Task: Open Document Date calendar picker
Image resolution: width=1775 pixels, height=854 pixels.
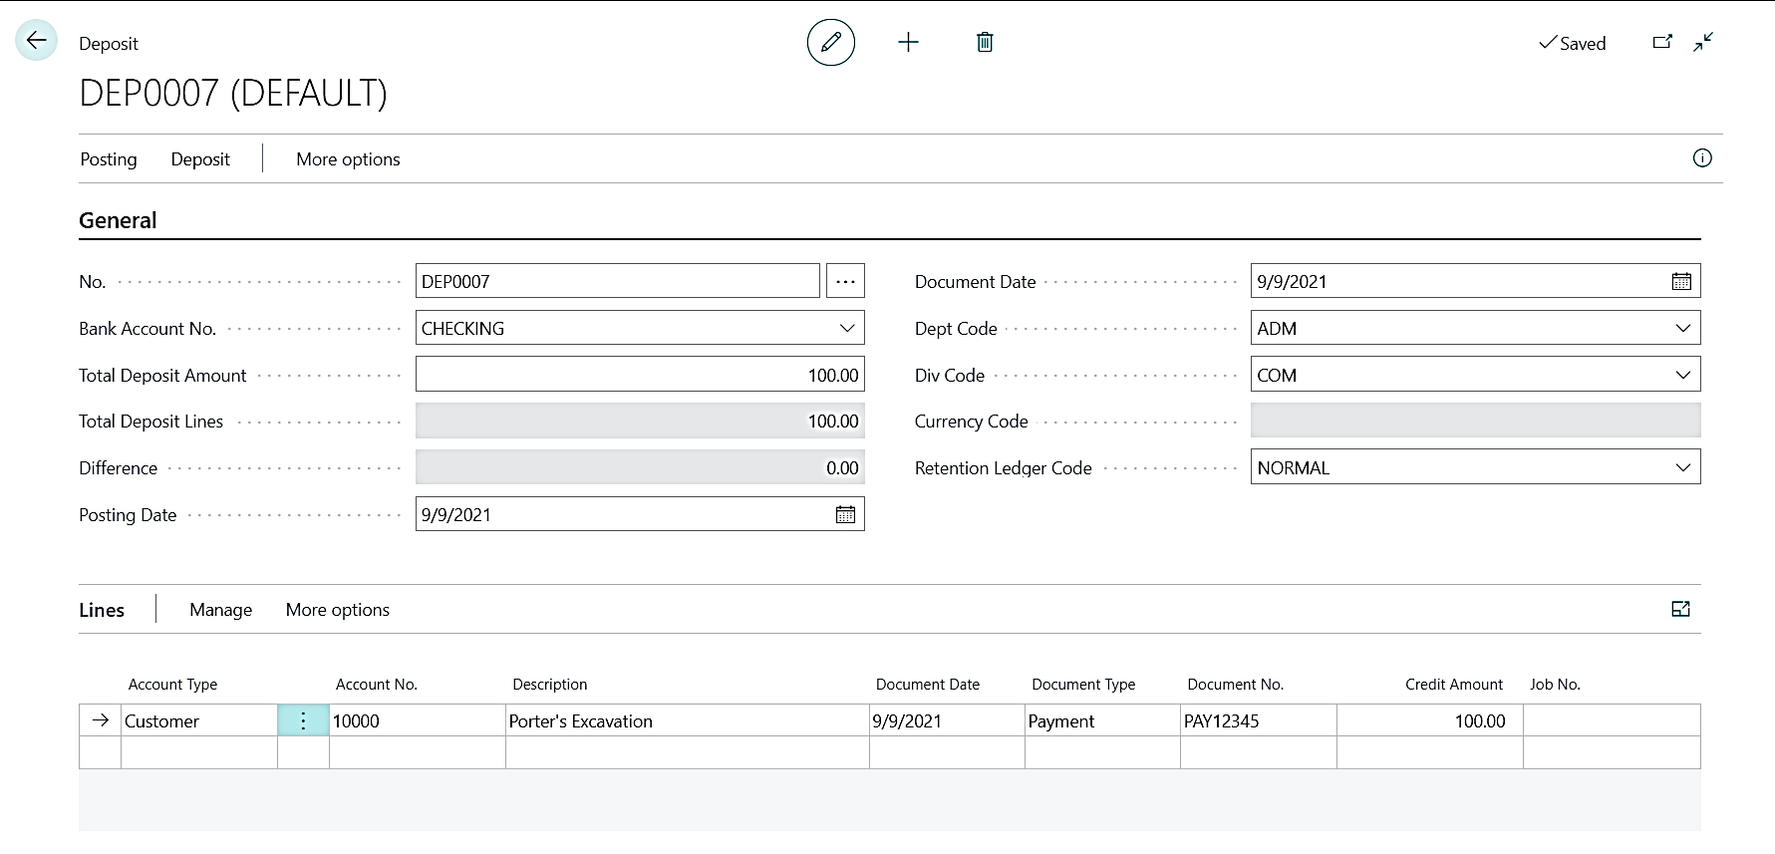Action: click(1681, 282)
